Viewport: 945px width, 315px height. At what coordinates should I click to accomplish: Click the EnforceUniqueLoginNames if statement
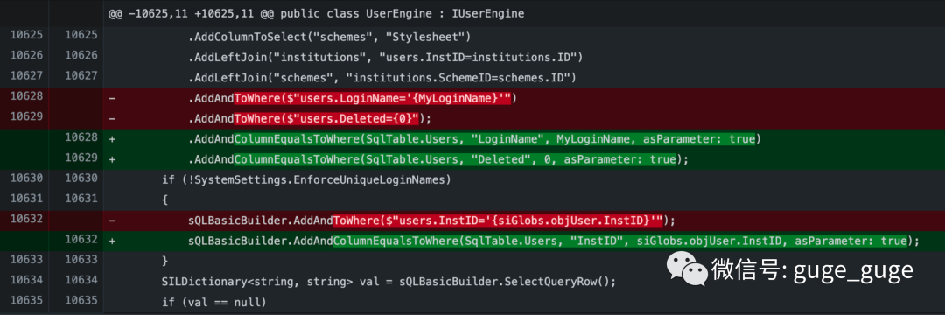(306, 180)
